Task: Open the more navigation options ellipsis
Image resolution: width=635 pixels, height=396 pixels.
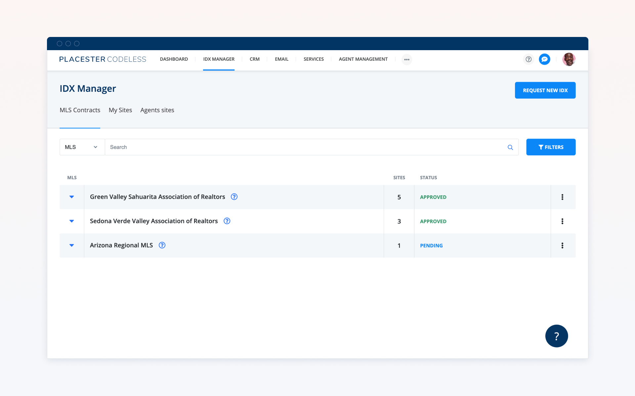Action: click(406, 60)
